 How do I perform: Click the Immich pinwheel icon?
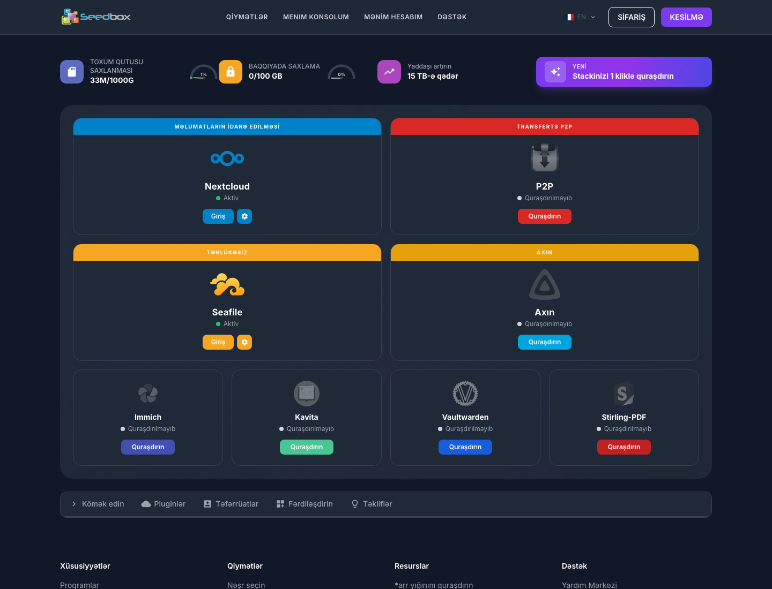click(148, 394)
